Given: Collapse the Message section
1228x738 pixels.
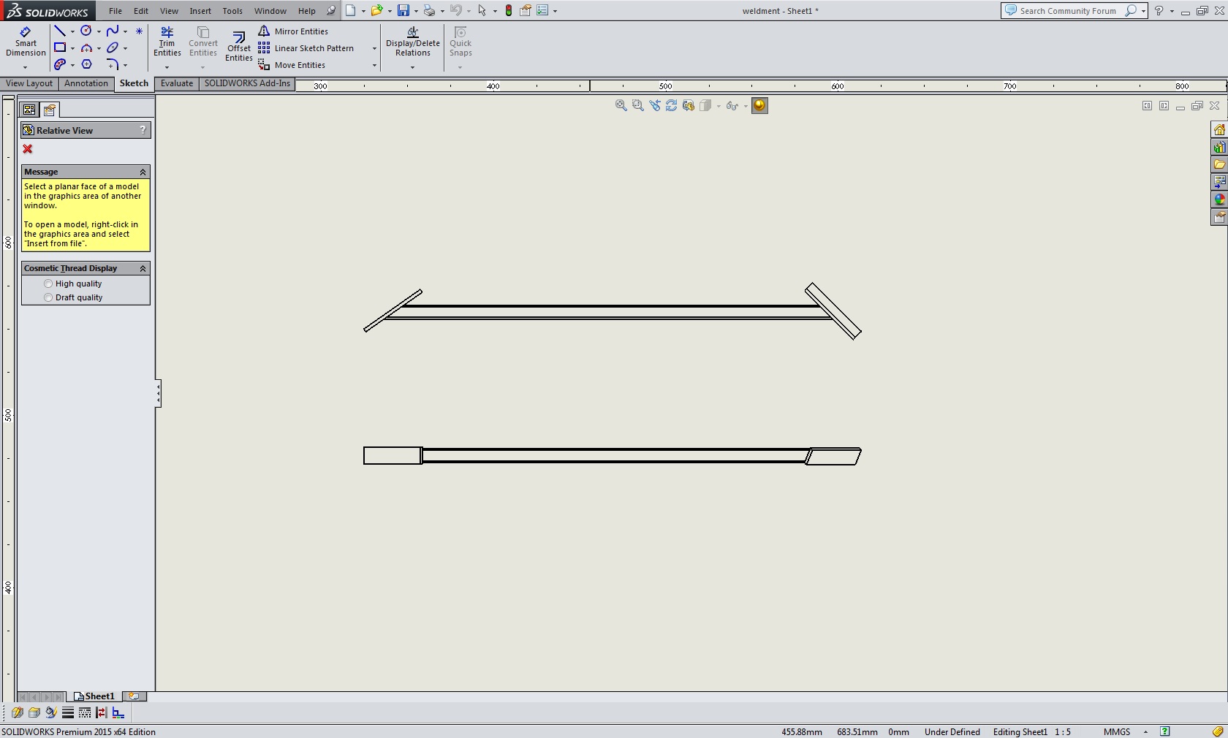Looking at the screenshot, I should pyautogui.click(x=143, y=172).
